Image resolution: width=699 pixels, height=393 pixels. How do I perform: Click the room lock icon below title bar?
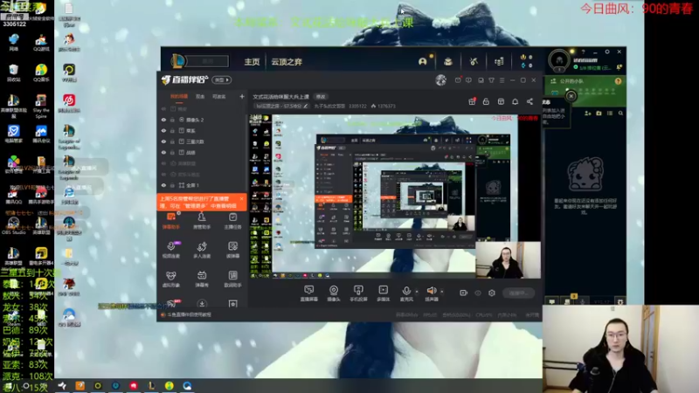point(486,101)
